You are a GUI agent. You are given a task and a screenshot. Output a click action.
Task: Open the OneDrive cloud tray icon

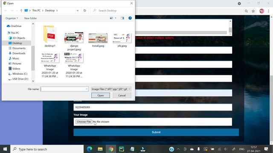click(192, 149)
